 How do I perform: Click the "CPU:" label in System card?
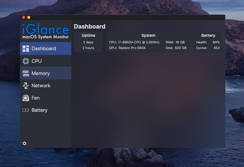tap(113, 42)
